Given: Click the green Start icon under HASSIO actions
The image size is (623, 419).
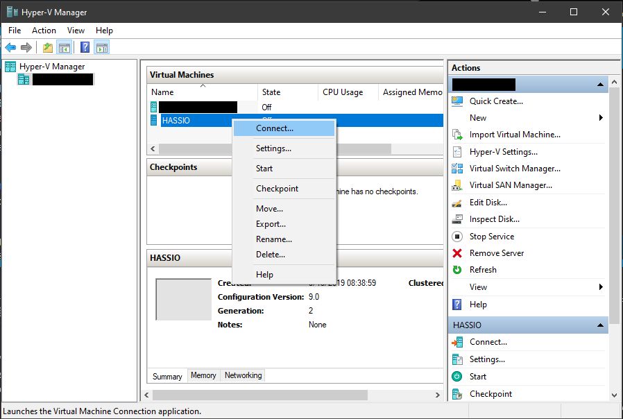Looking at the screenshot, I should pyautogui.click(x=457, y=377).
